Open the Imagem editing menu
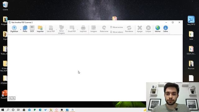Viewport: 199px width, 112px height. [94, 29]
